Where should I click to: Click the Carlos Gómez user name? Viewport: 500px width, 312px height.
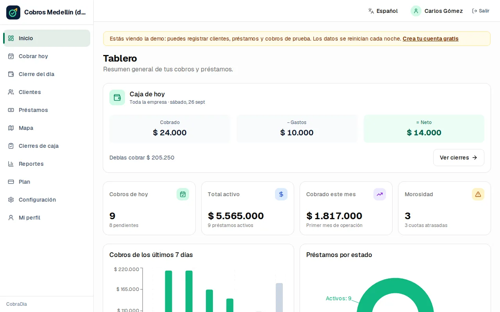[x=444, y=11]
